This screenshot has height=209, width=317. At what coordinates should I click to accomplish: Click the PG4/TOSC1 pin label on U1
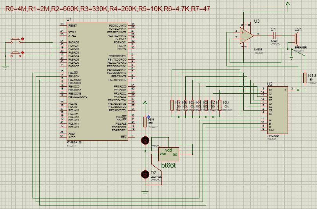point(119,130)
